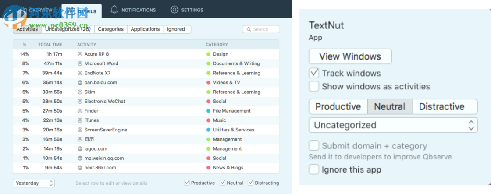The width and height of the screenshot is (491, 194).
Task: Mark the app as Productive
Action: 338,106
